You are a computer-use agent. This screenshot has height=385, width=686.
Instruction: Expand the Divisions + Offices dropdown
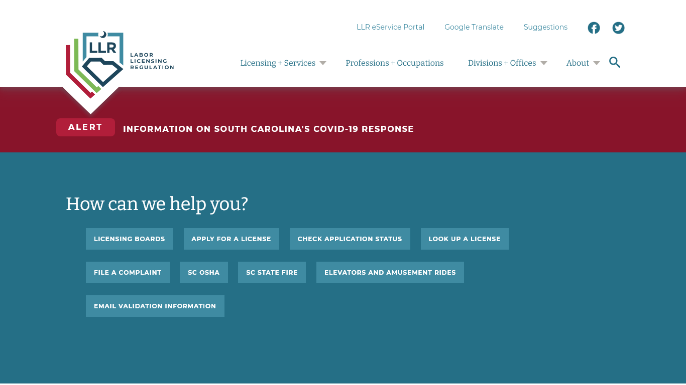point(544,63)
